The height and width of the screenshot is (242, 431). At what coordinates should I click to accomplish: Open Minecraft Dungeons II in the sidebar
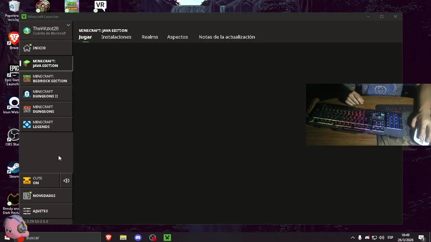point(46,94)
